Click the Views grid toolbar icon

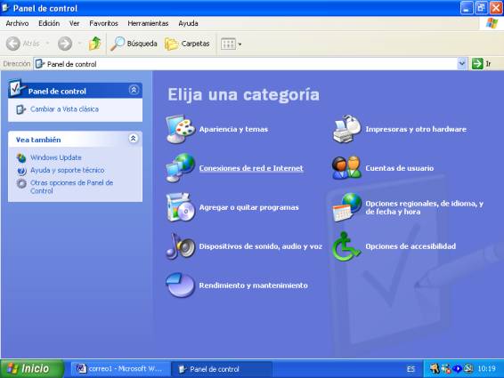click(228, 44)
